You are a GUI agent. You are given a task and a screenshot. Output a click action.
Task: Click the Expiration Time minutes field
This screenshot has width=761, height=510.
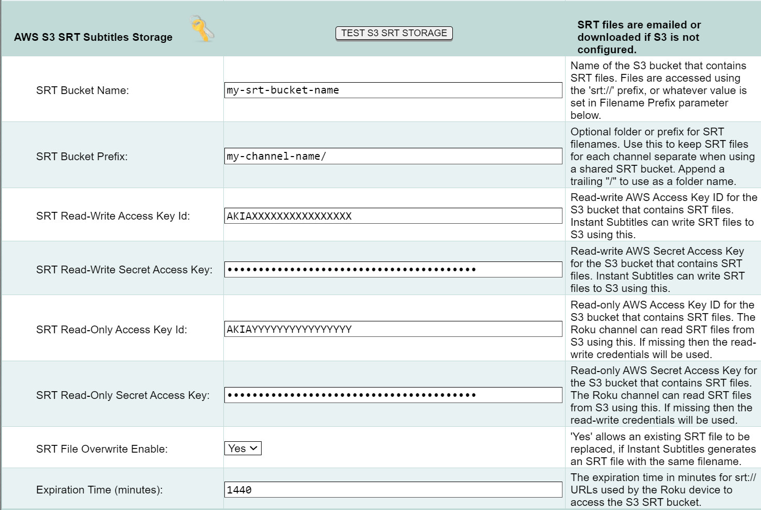click(x=393, y=490)
